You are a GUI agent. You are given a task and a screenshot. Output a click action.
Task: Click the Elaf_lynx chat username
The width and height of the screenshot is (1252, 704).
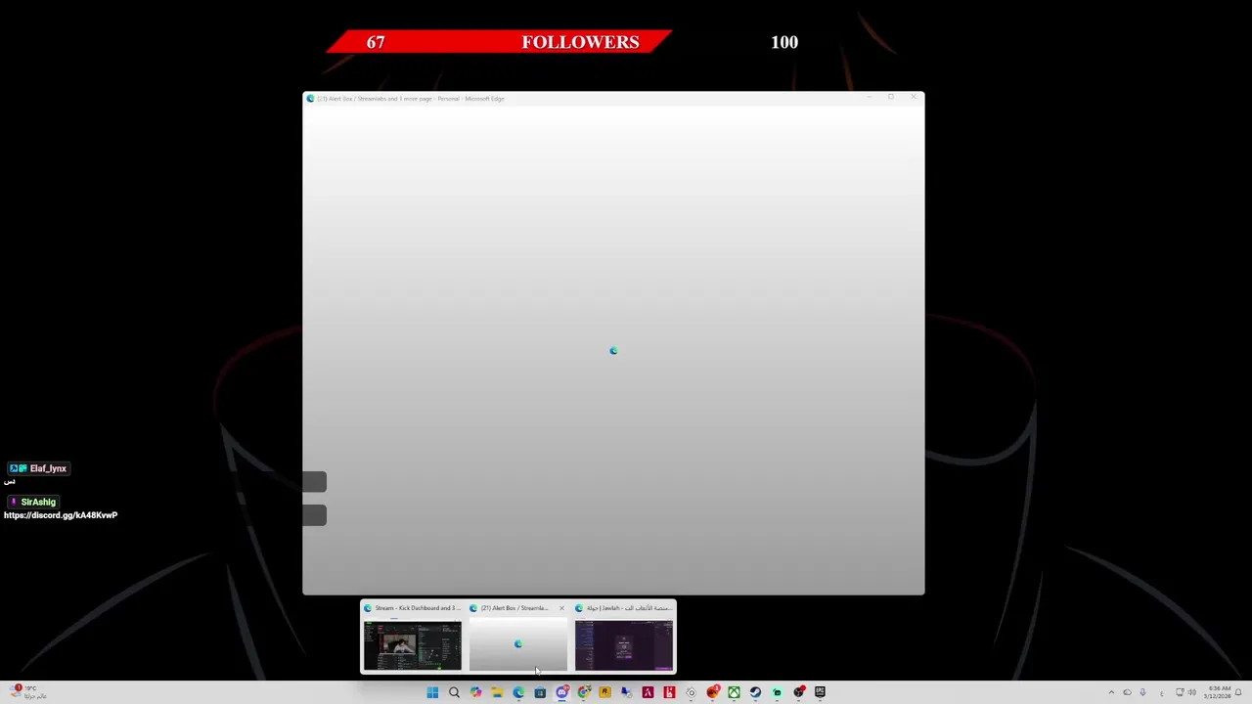[48, 468]
